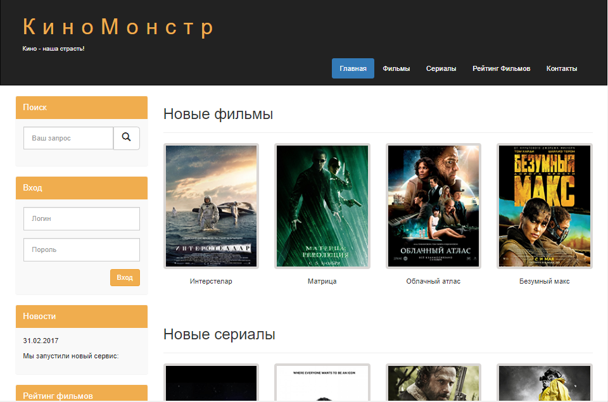The width and height of the screenshot is (608, 402).
Task: Open the Безумный макс poster
Action: [545, 206]
